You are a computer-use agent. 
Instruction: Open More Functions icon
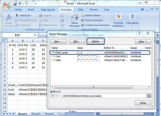pos(63,25)
